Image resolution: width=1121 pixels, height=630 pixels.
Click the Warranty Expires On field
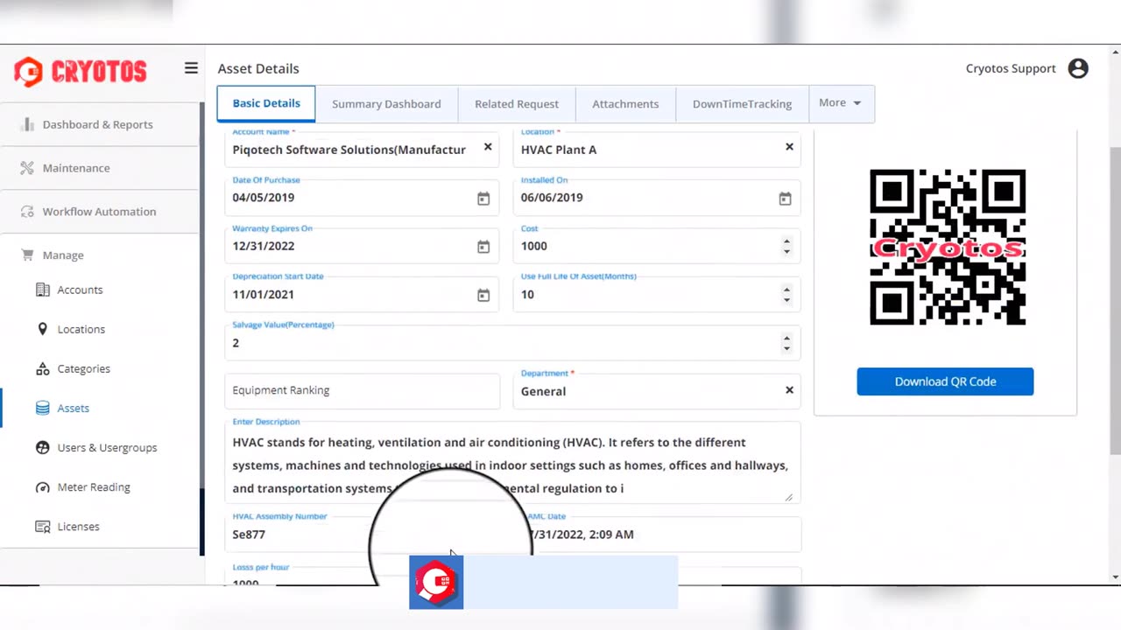[362, 245]
